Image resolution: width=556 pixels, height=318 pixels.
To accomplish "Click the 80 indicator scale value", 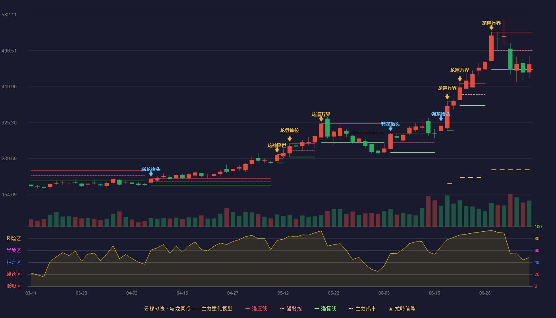I will pyautogui.click(x=537, y=239).
